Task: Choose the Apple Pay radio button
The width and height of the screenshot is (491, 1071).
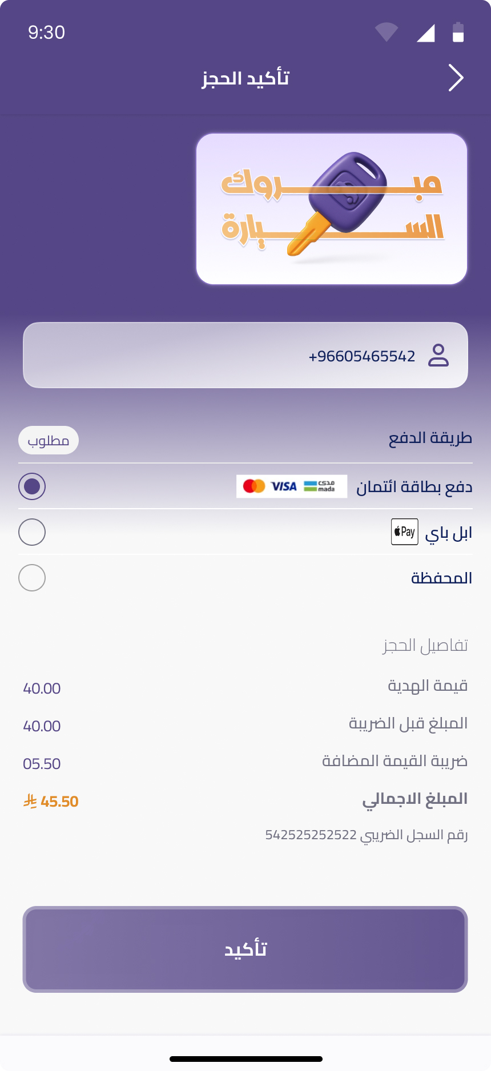Action: point(32,532)
